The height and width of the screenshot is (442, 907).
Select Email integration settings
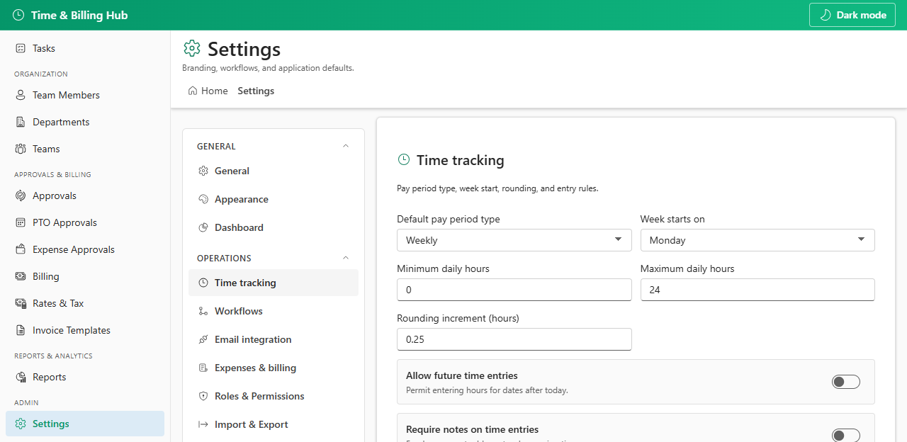click(x=274, y=339)
